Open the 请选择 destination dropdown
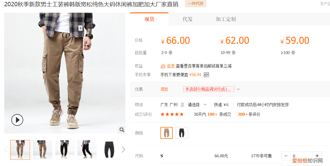 (197, 105)
